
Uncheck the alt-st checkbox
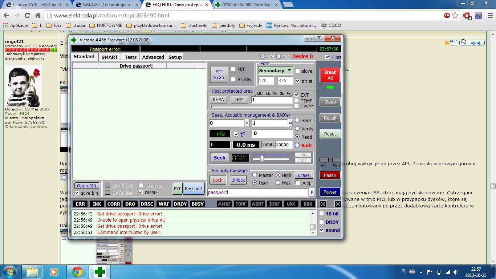pos(298,81)
